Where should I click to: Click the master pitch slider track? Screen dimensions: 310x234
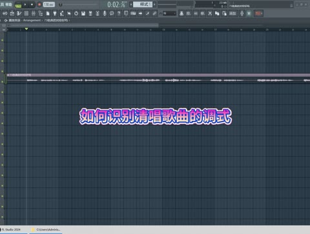(x=80, y=5)
